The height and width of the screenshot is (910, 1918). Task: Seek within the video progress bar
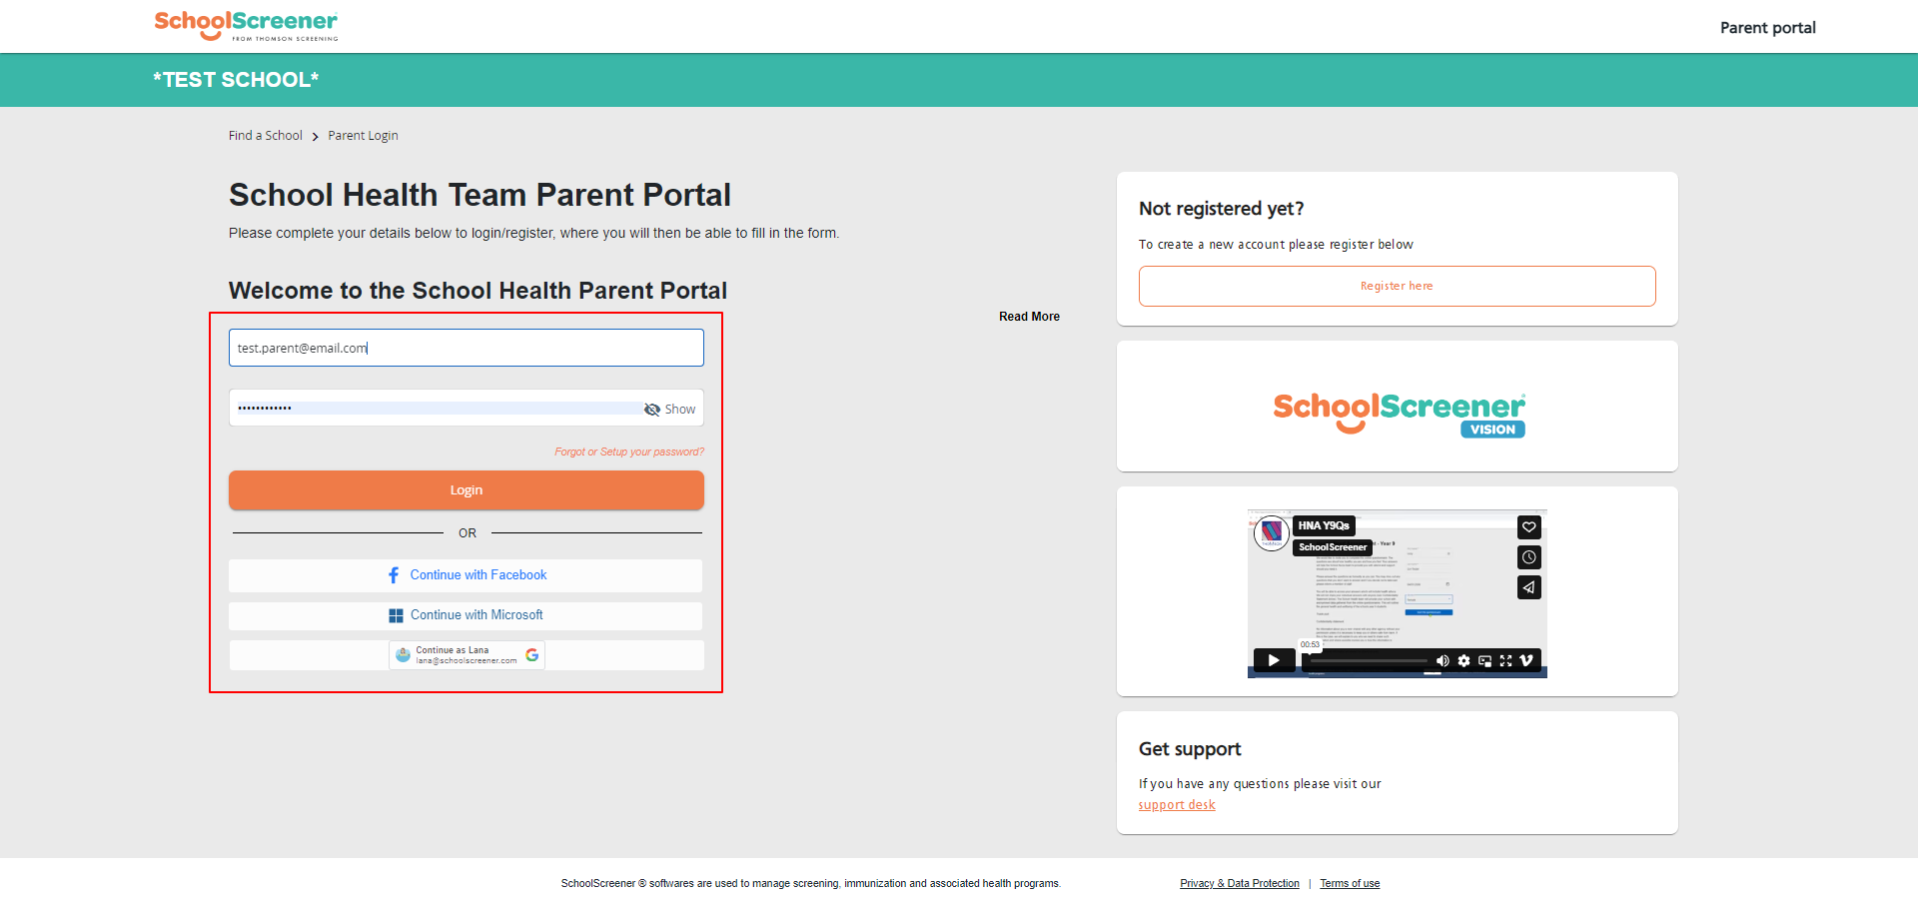point(1369,661)
